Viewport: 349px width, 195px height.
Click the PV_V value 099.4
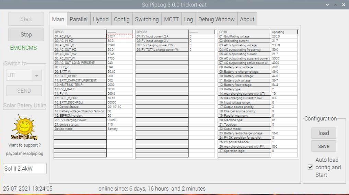tap(120, 93)
